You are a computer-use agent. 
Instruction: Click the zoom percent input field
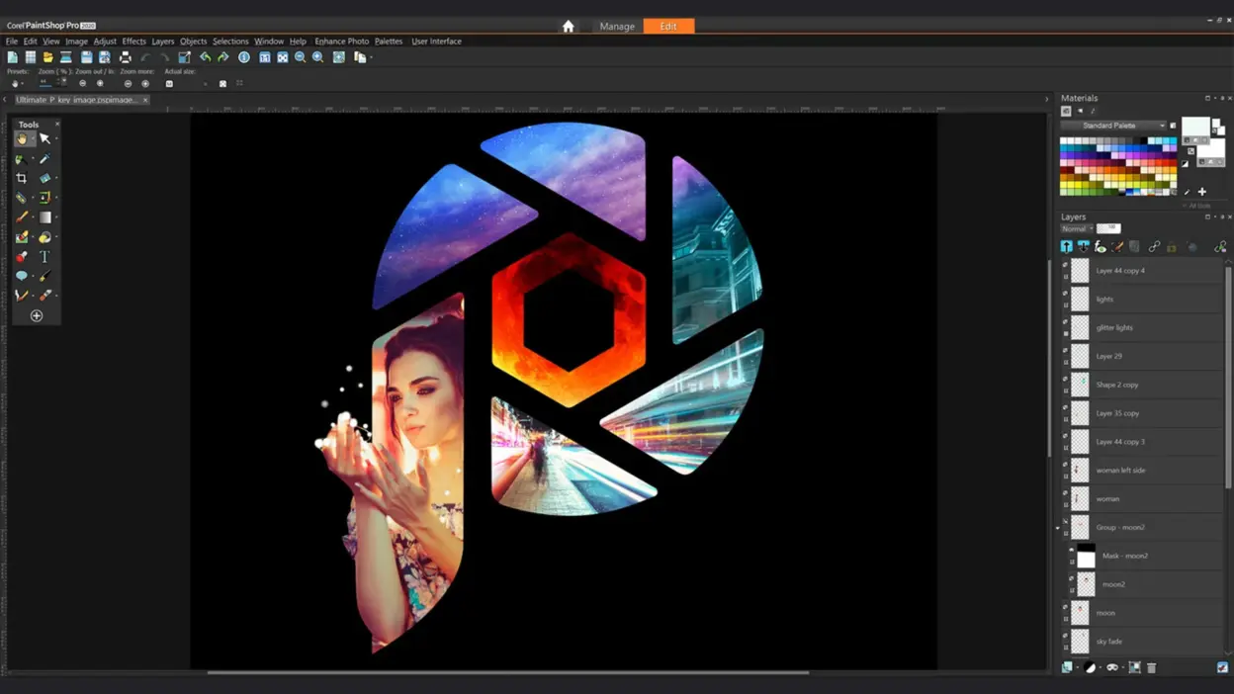coord(45,84)
